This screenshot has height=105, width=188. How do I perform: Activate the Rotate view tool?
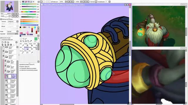[x=26, y=41]
